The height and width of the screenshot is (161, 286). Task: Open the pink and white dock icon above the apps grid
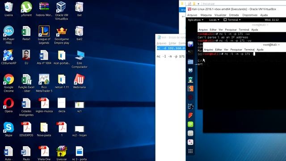pyautogui.click(x=190, y=142)
